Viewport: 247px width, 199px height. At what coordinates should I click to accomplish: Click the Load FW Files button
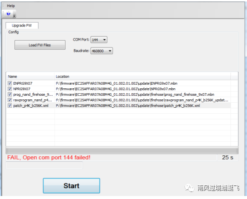tap(40, 45)
